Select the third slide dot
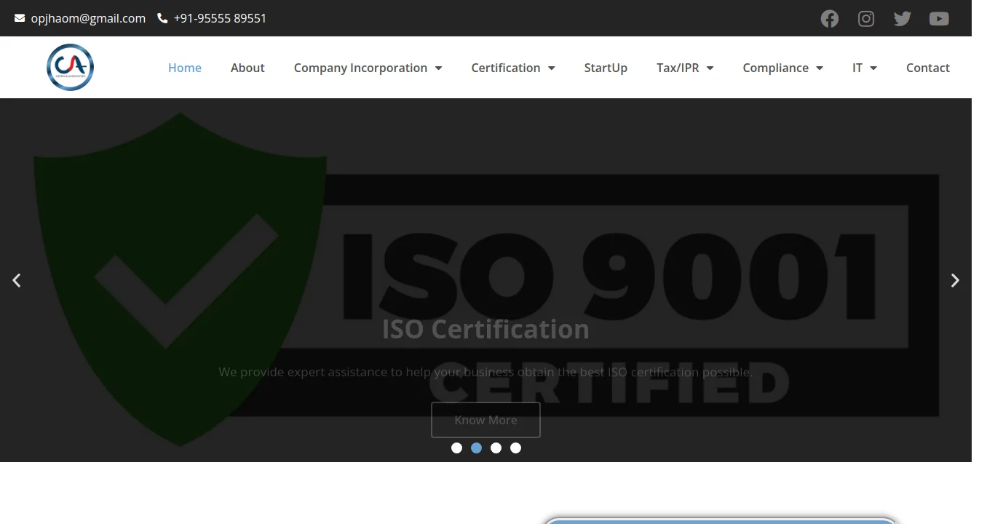Image resolution: width=995 pixels, height=524 pixels. point(496,448)
